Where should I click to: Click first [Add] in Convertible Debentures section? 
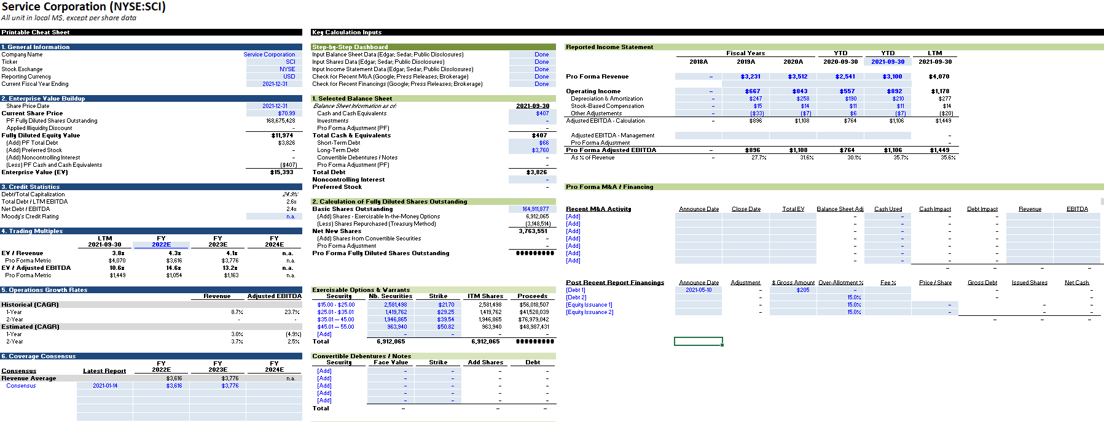pyautogui.click(x=324, y=371)
